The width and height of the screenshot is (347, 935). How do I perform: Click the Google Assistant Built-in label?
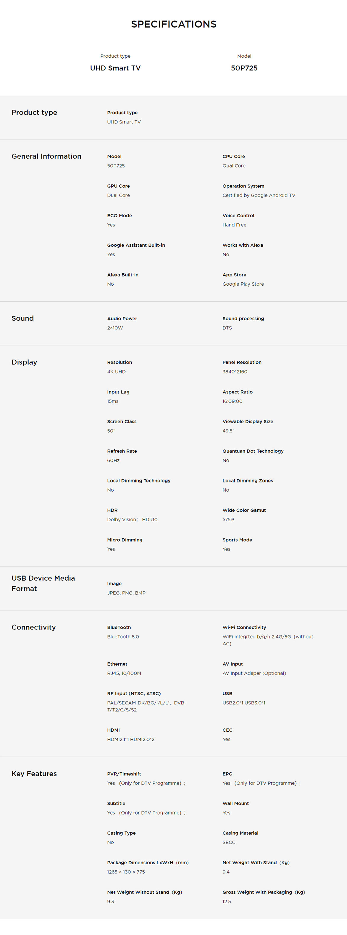tap(136, 245)
